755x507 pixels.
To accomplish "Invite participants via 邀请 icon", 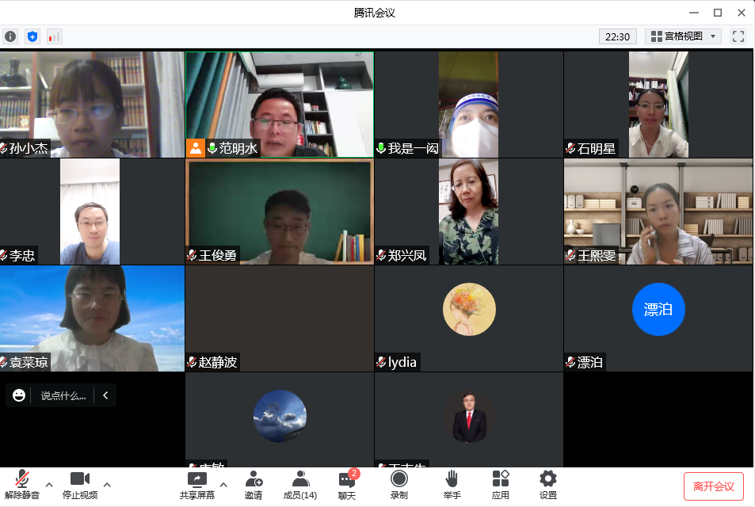I will (254, 484).
